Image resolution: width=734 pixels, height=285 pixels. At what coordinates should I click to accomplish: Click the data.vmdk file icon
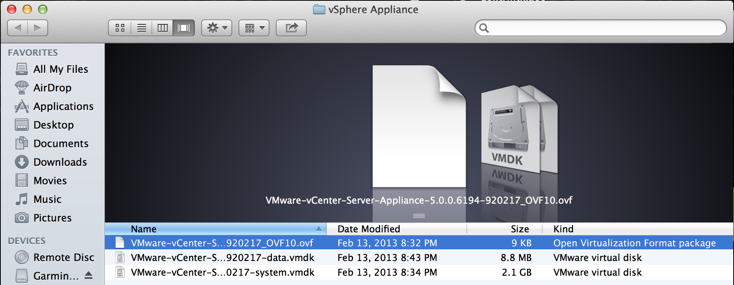[120, 258]
